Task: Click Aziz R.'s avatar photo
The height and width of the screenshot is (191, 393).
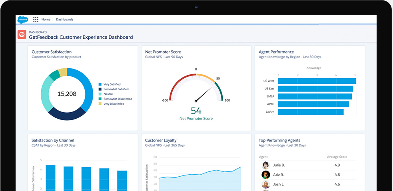Action: pos(265,175)
